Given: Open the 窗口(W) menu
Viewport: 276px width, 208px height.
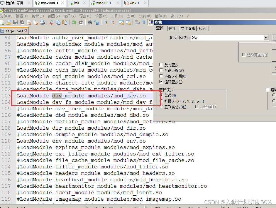Looking at the screenshot, I should coord(177,16).
